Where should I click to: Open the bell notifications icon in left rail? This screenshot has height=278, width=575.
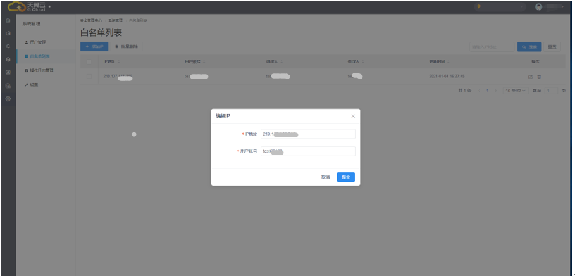pyautogui.click(x=8, y=46)
